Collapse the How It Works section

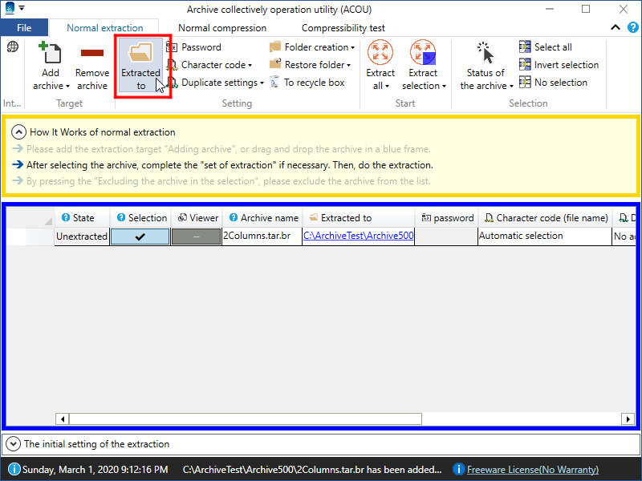tap(18, 132)
